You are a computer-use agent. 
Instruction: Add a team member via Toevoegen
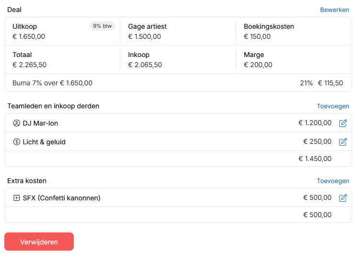click(333, 106)
